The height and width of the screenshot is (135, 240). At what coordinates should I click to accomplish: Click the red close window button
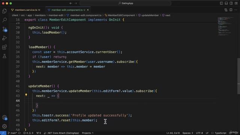click(3, 3)
